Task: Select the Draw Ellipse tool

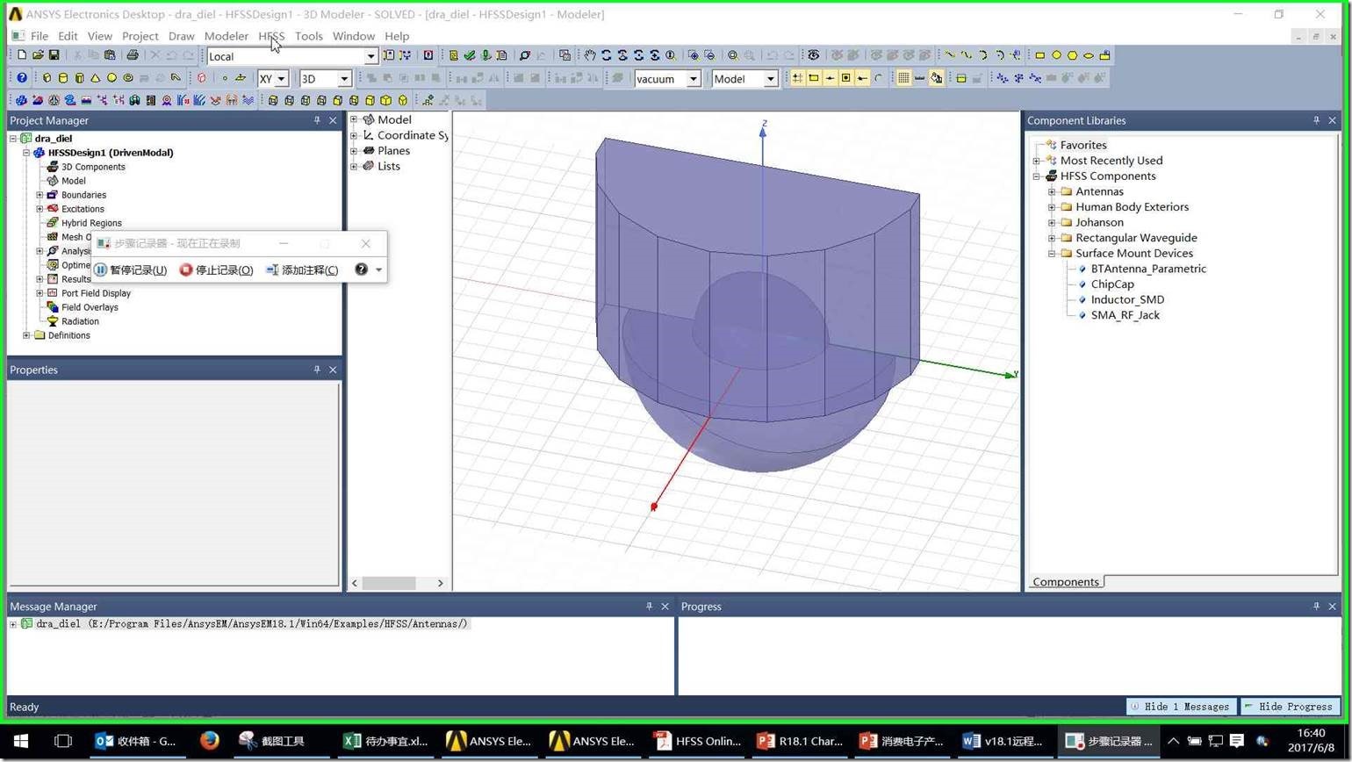Action: pos(1089,55)
